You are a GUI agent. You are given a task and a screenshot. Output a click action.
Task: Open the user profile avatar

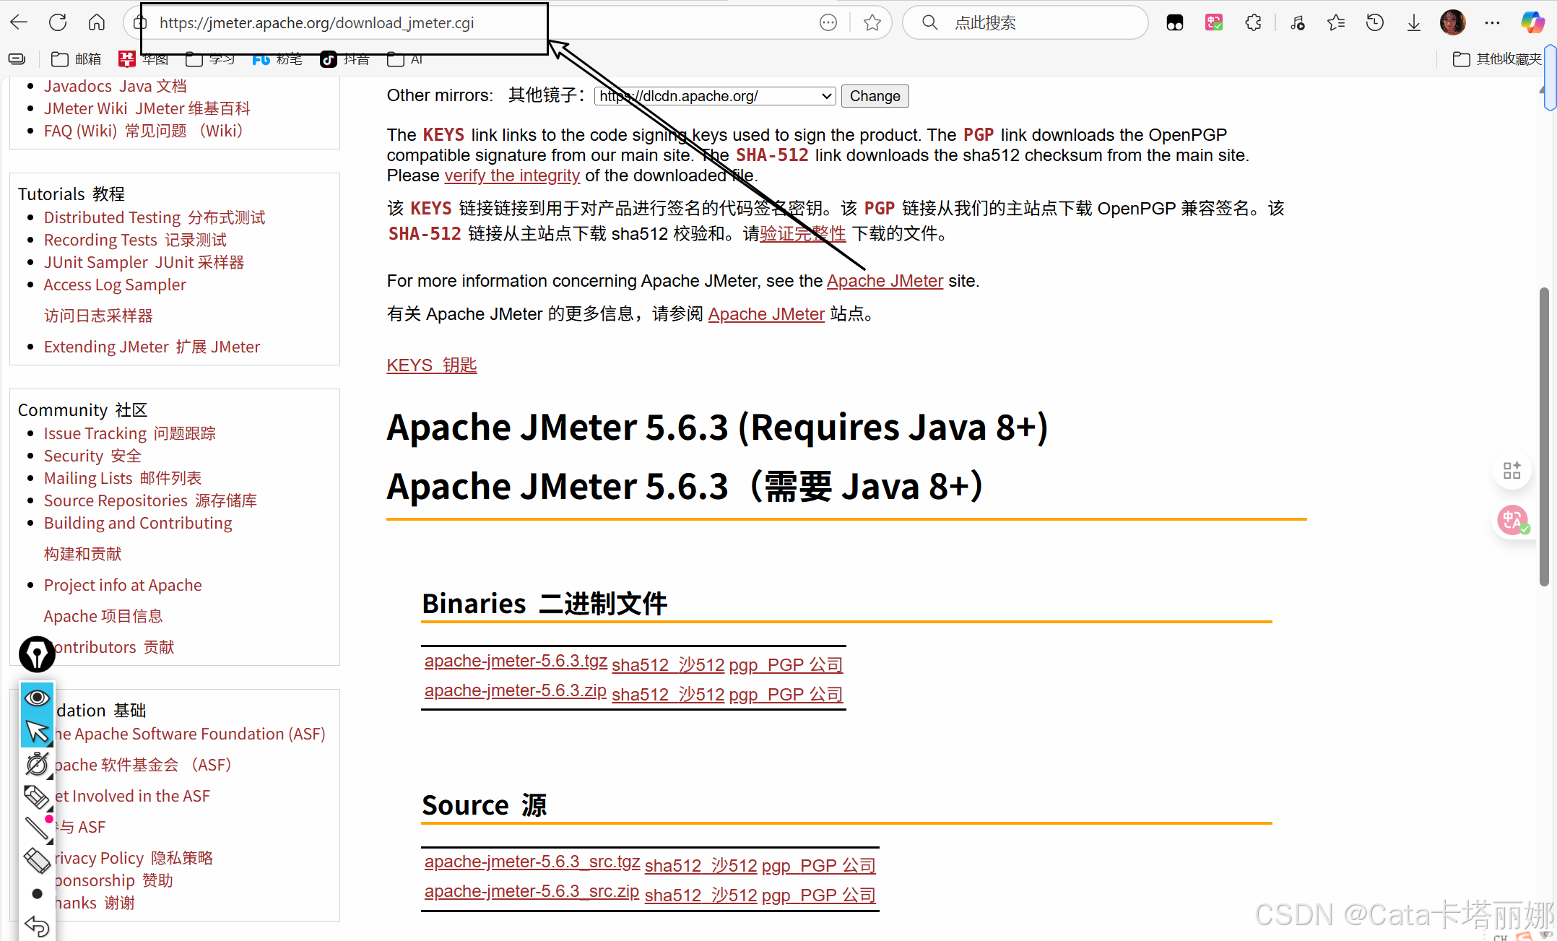coord(1453,22)
